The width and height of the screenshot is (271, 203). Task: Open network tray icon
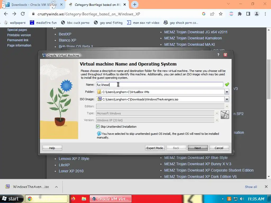pyautogui.click(x=235, y=199)
